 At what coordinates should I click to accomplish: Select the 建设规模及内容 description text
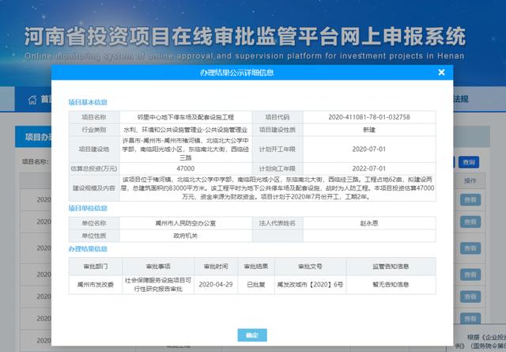(278, 188)
